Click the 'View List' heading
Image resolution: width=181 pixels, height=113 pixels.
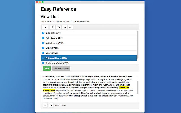pyautogui.click(x=49, y=16)
